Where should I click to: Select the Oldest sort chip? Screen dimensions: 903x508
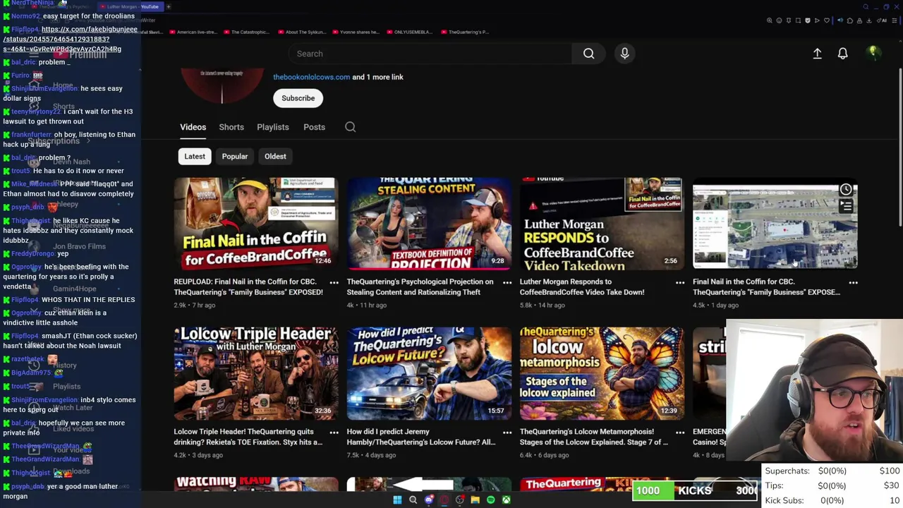coord(275,157)
